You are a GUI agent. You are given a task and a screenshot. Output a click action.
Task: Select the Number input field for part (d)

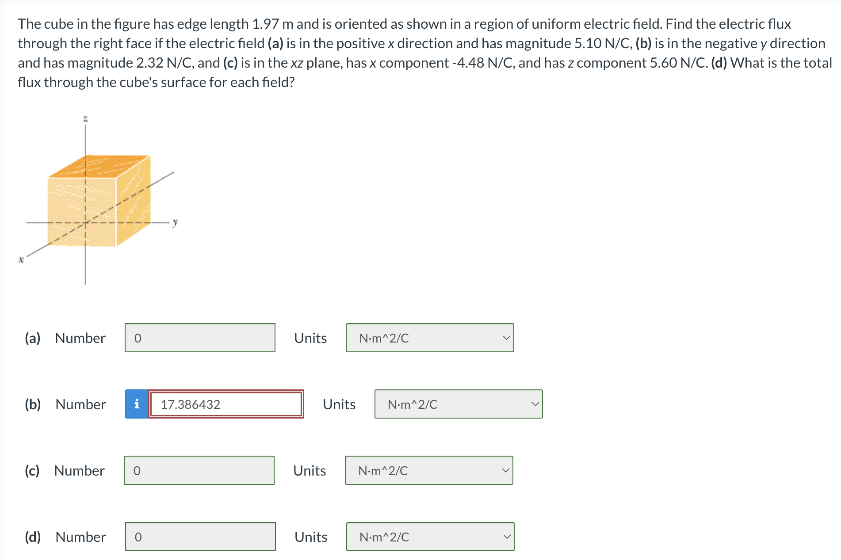200,537
